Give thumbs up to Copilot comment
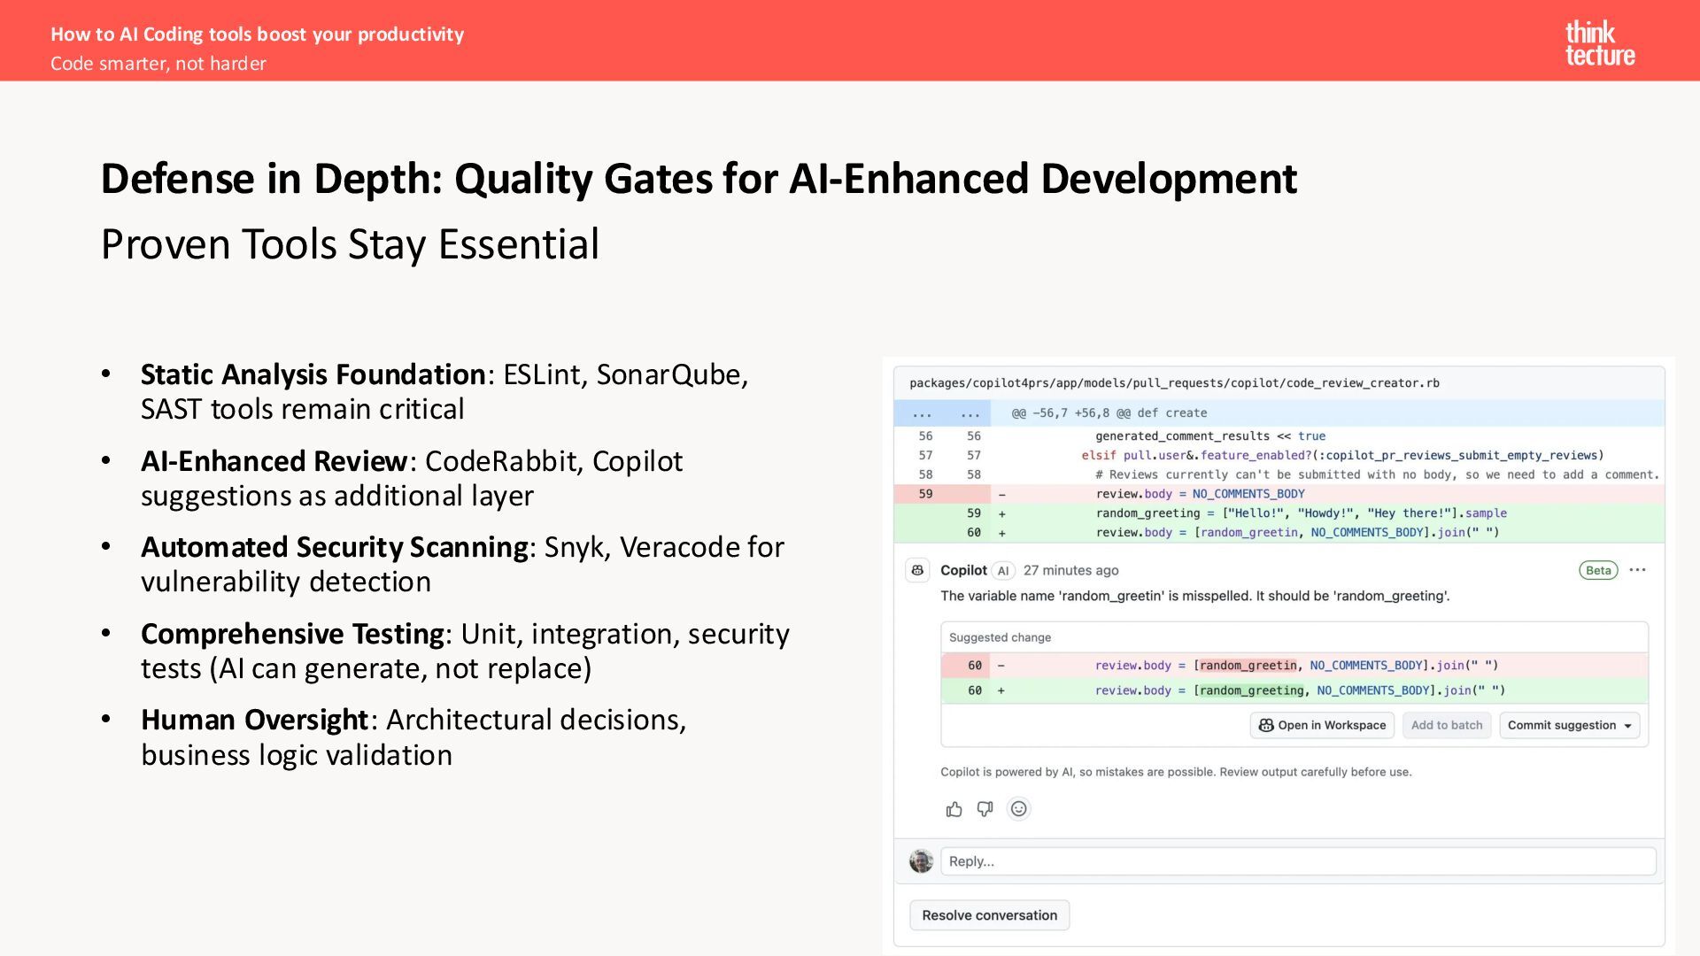This screenshot has height=956, width=1700. click(x=954, y=809)
